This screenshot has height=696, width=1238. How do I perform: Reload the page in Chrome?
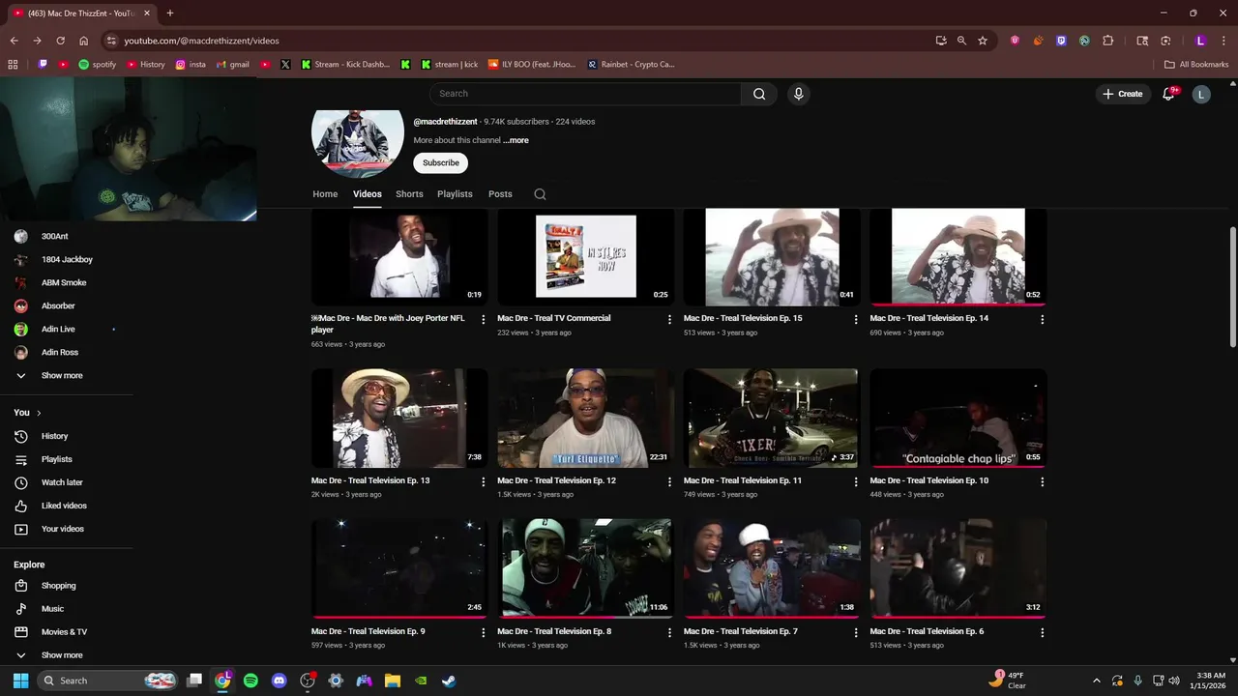pyautogui.click(x=60, y=41)
